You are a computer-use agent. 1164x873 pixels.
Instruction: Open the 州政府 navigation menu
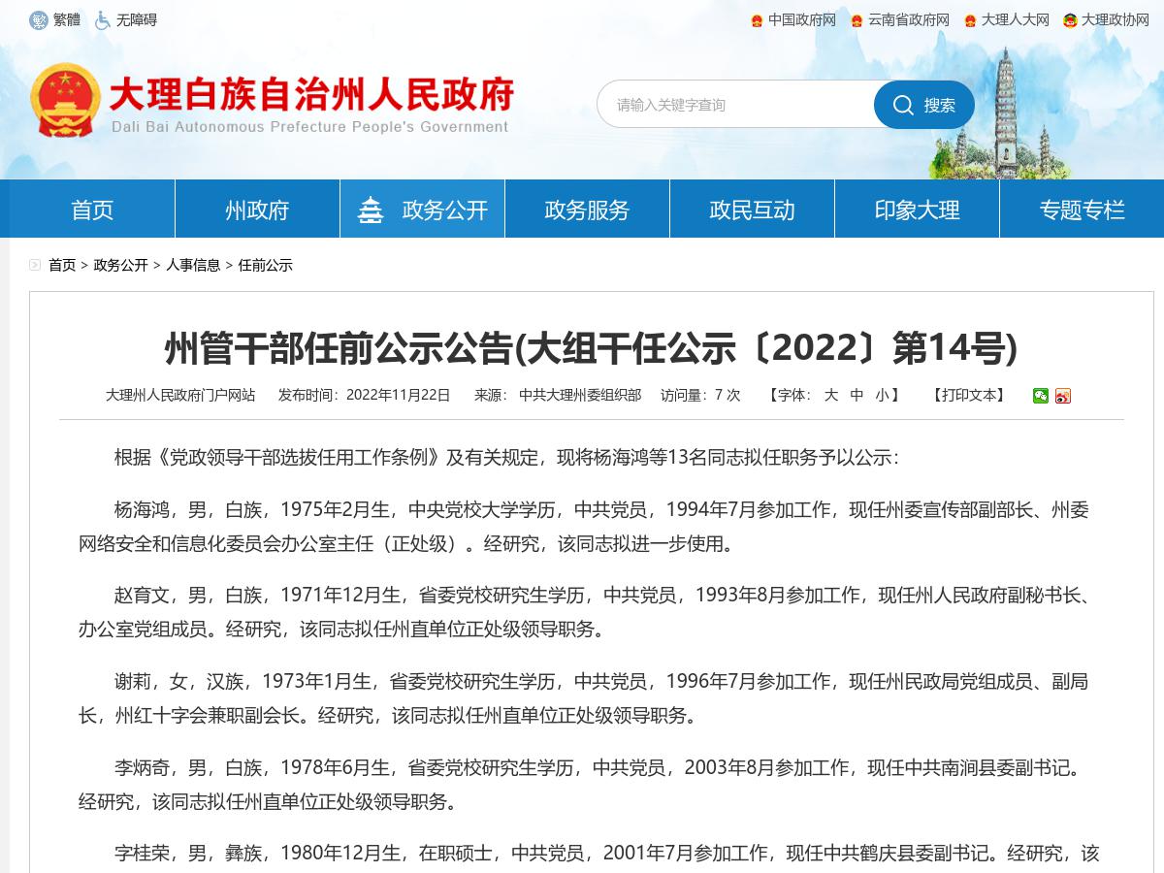pos(256,208)
